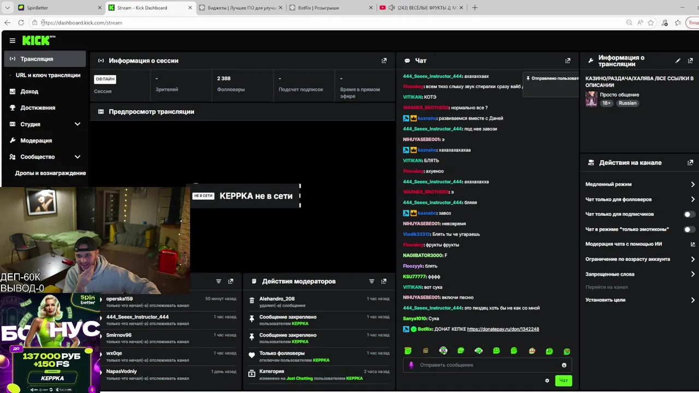The width and height of the screenshot is (699, 393).
Task: Click BotRix username in chat
Action: [x=425, y=329]
